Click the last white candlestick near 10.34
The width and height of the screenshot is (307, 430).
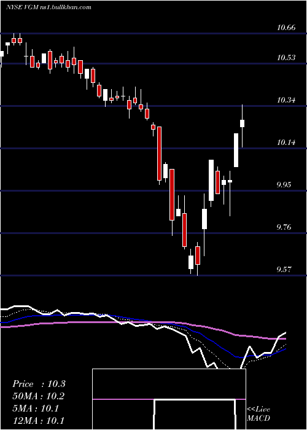243,123
